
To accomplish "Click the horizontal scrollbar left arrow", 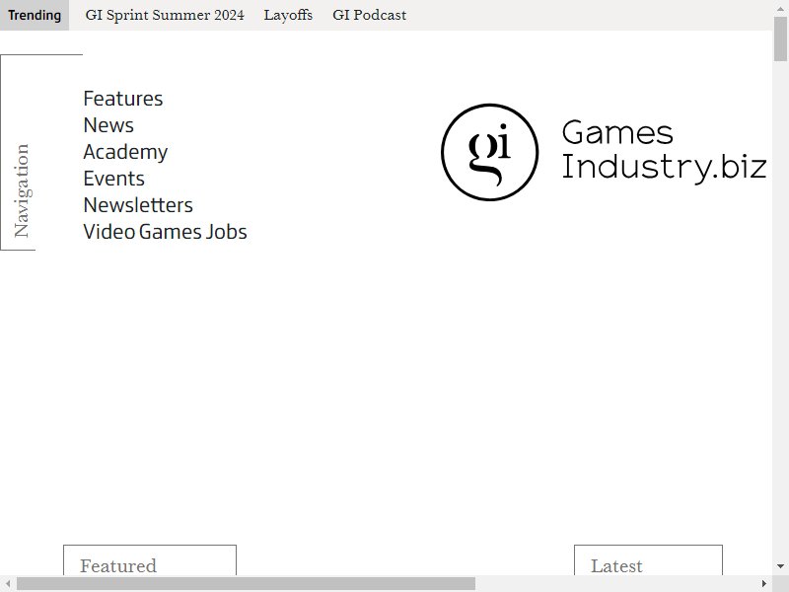I will 8,583.
